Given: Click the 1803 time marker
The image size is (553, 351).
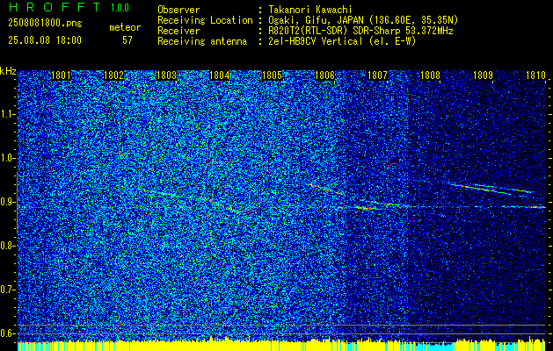Looking at the screenshot, I should point(166,75).
